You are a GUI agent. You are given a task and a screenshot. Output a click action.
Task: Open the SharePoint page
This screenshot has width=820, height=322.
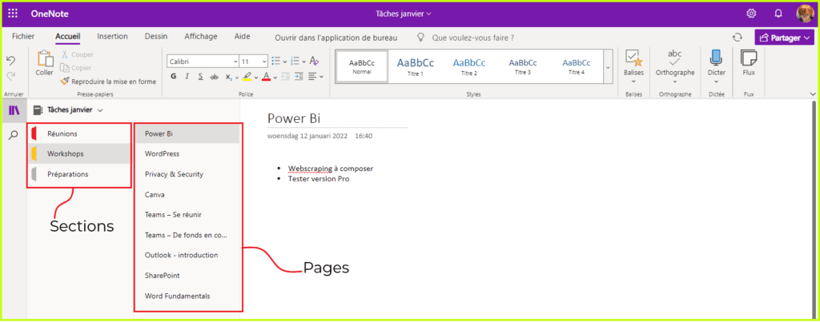click(x=187, y=276)
